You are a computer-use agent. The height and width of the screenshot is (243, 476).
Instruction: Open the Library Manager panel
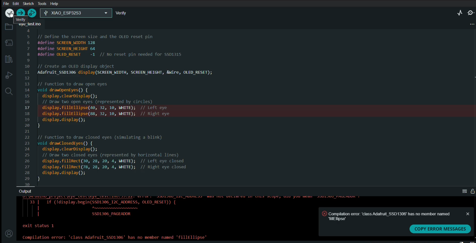click(x=9, y=59)
